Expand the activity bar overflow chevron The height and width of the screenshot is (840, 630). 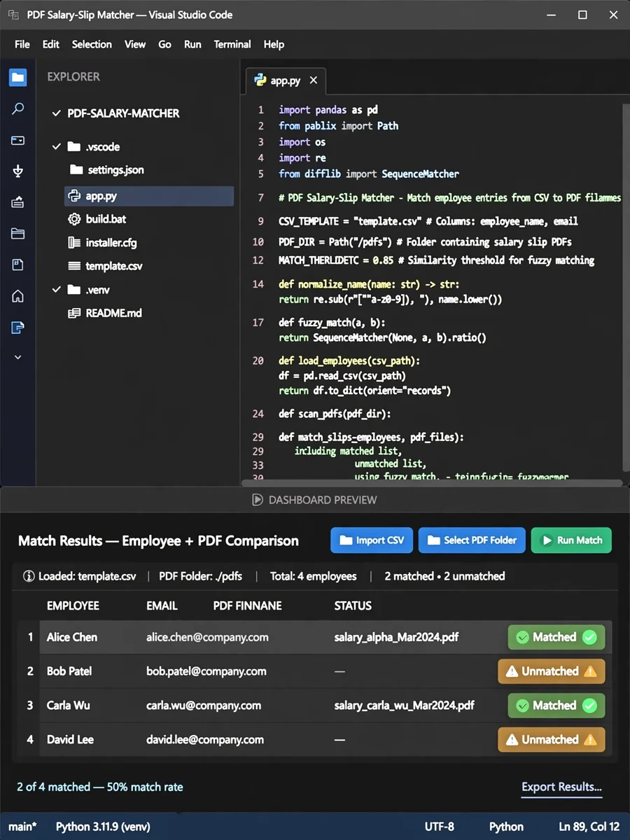18,357
